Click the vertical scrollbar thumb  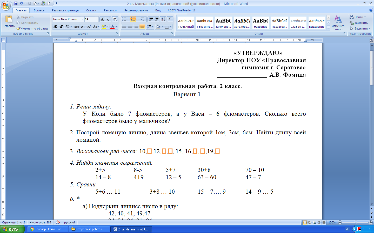[x=372, y=68]
